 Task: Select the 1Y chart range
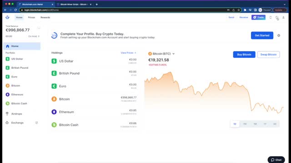click(265, 124)
